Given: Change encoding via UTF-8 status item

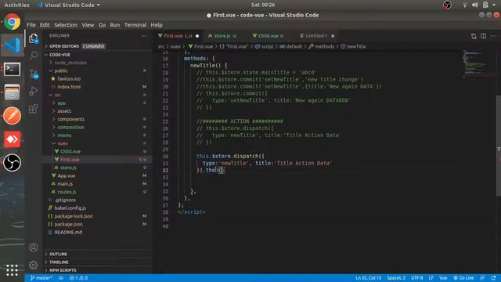Looking at the screenshot, I should click(417, 278).
